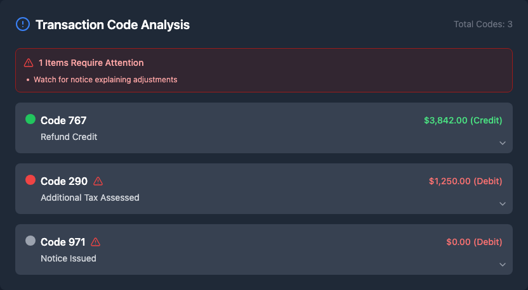The image size is (528, 290).
Task: Click the Total Codes: 3 counter
Action: pos(483,24)
